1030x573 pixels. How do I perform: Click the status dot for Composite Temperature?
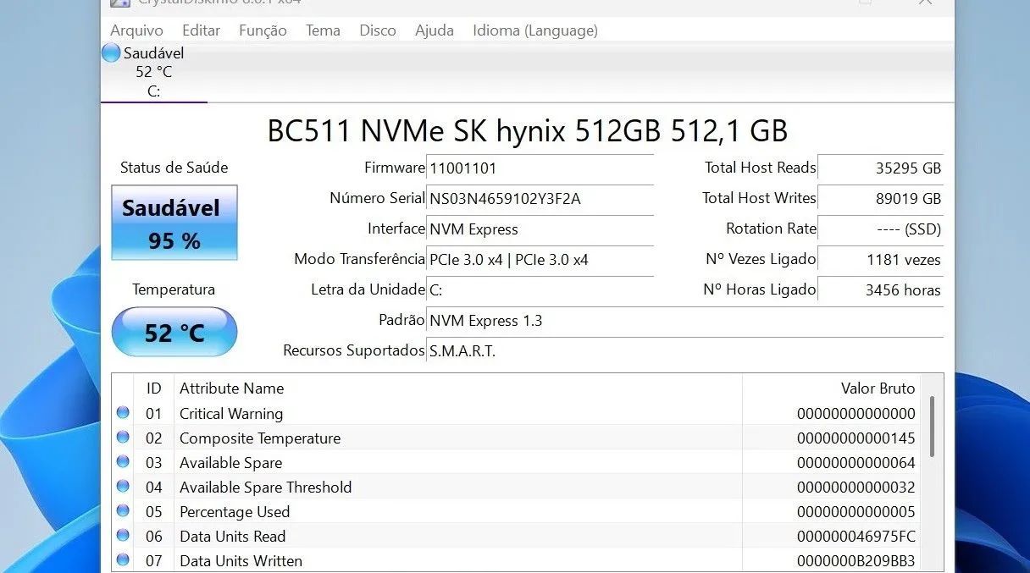123,438
